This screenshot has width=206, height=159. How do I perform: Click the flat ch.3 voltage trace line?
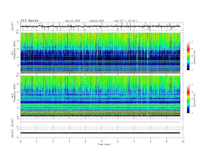click(100, 122)
